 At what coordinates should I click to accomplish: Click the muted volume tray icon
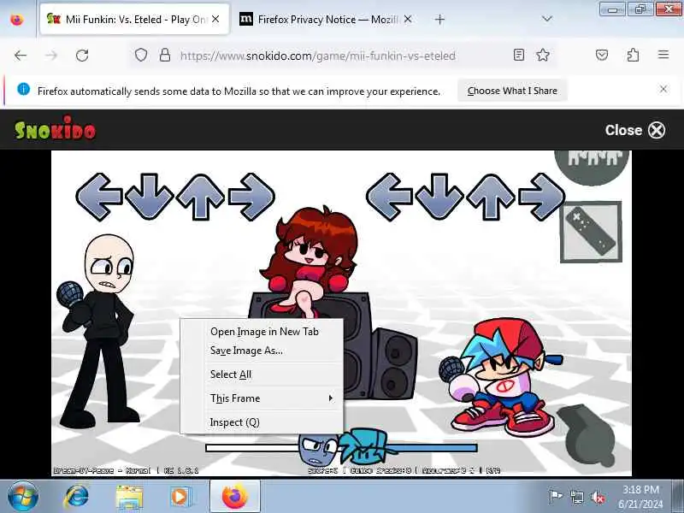597,497
